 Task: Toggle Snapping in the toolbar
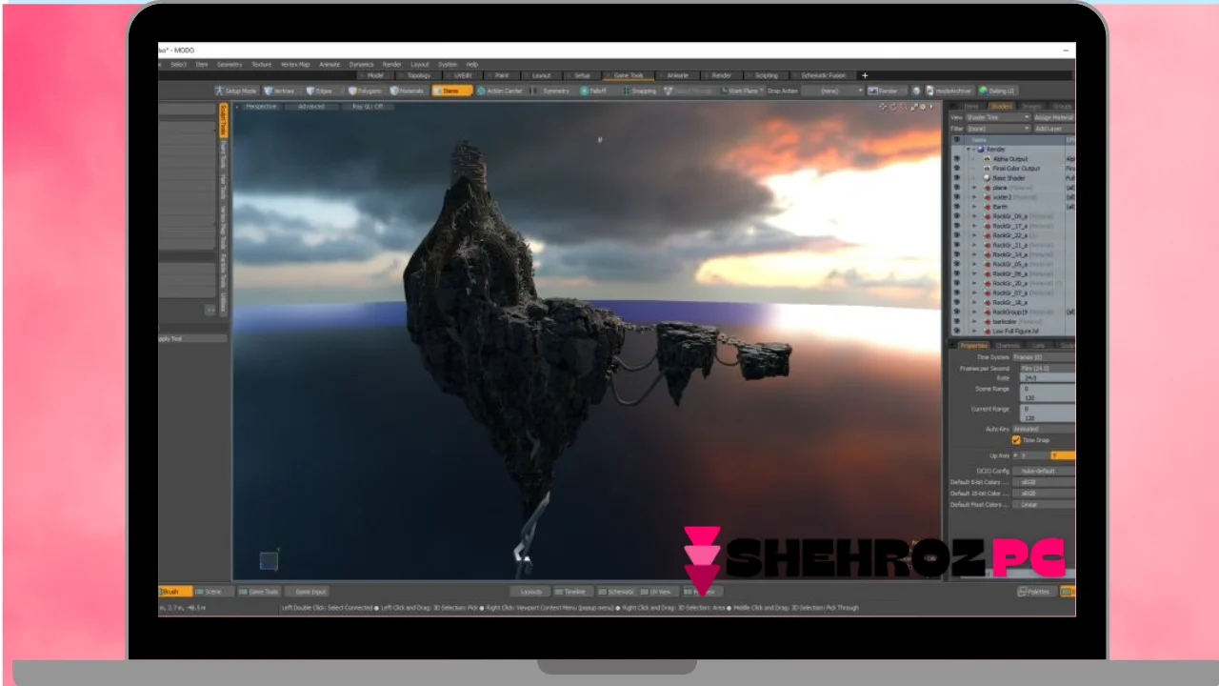(641, 91)
